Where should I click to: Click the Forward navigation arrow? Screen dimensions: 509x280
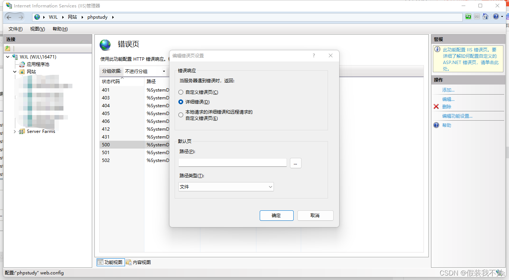[21, 17]
